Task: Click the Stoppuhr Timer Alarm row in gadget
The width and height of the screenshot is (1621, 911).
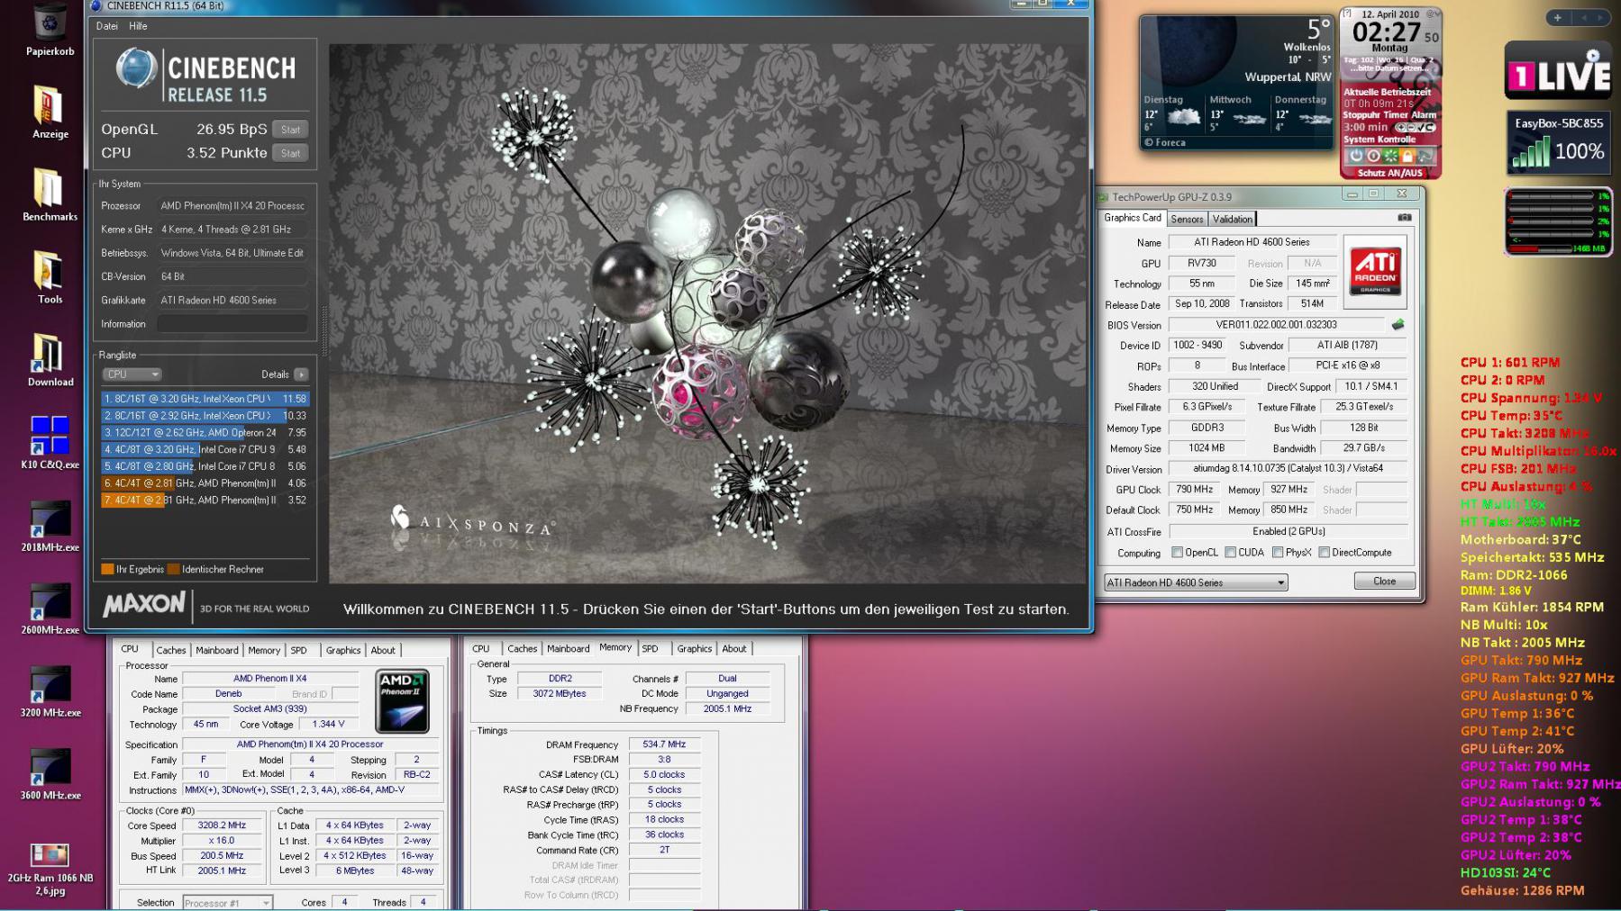Action: click(1389, 115)
